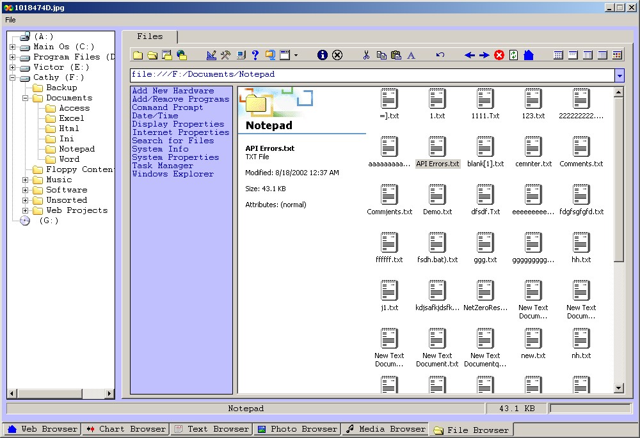Viewport: 640px width, 438px height.
Task: Click the letter A font icon
Action: pos(411,56)
